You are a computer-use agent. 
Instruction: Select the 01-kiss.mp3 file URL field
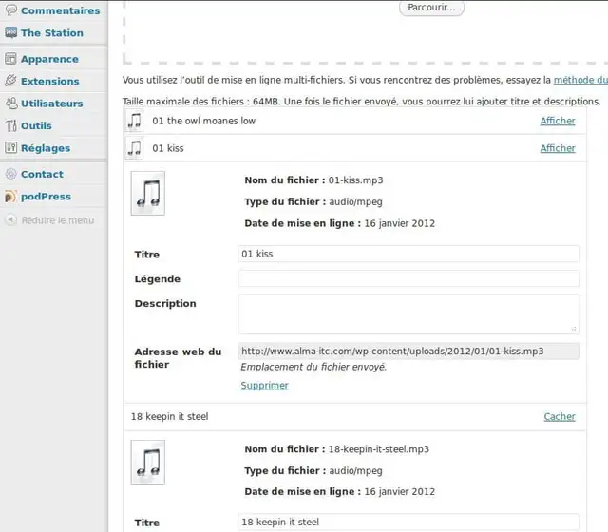[408, 351]
